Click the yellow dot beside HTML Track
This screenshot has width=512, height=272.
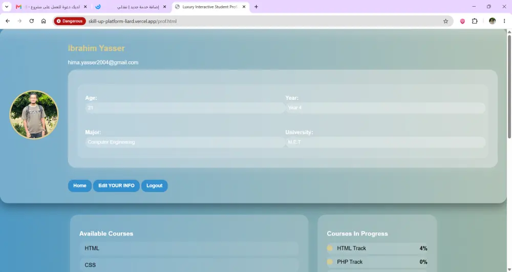pos(330,248)
